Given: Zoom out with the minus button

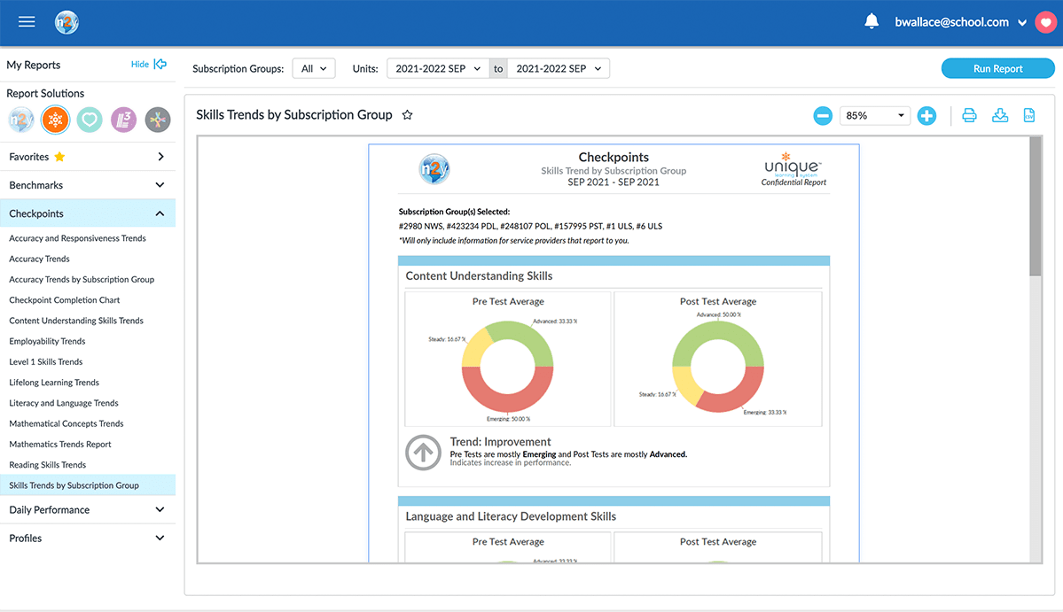Looking at the screenshot, I should (823, 116).
